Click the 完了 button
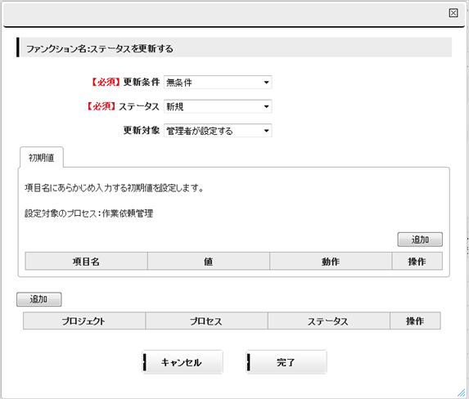Viewport: 469px width, 399px height. click(x=286, y=362)
